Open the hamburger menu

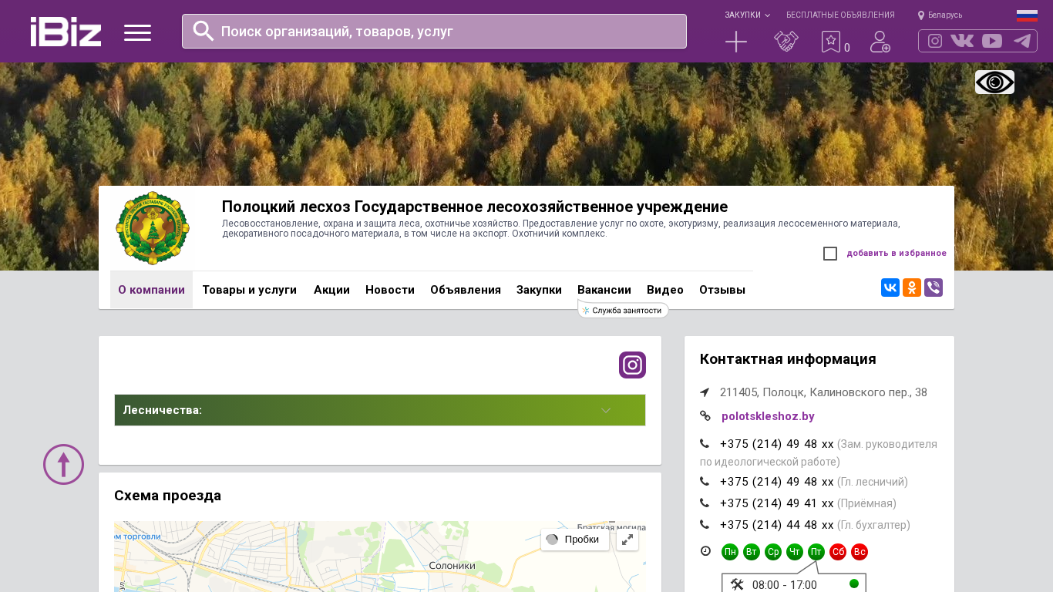[137, 32]
